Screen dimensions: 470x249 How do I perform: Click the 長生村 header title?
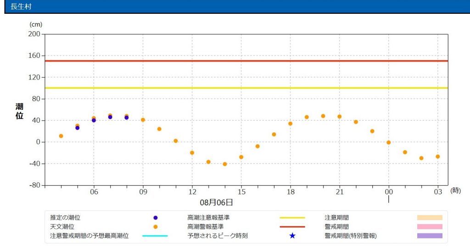(21, 6)
